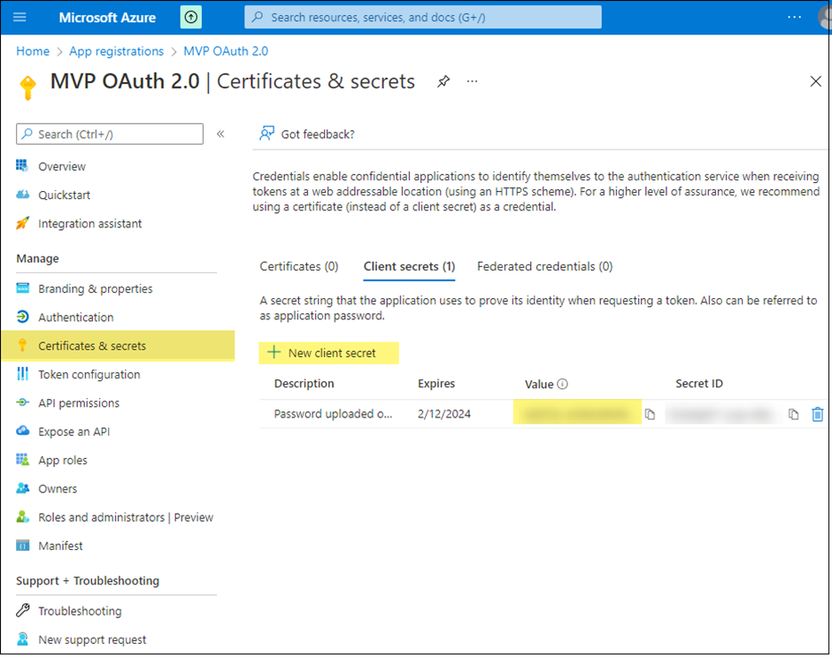Click the Branding & properties icon
The image size is (832, 658).
[x=22, y=288]
